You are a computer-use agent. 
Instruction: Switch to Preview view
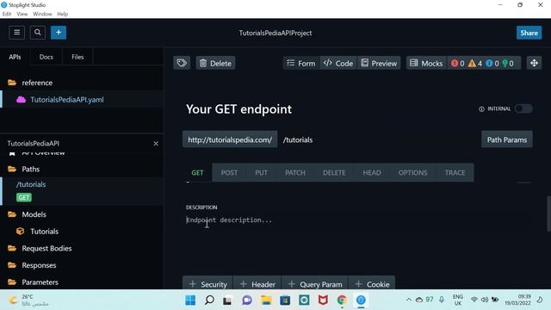[x=379, y=63]
